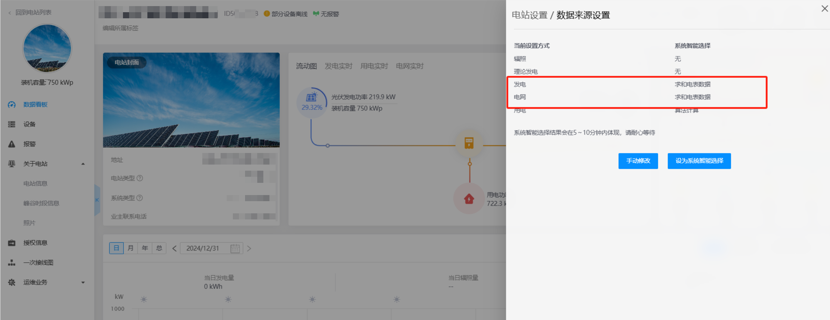830x320 pixels.
Task: Select the 月 period button
Action: 131,248
